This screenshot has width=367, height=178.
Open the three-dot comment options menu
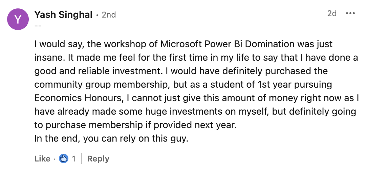(350, 13)
